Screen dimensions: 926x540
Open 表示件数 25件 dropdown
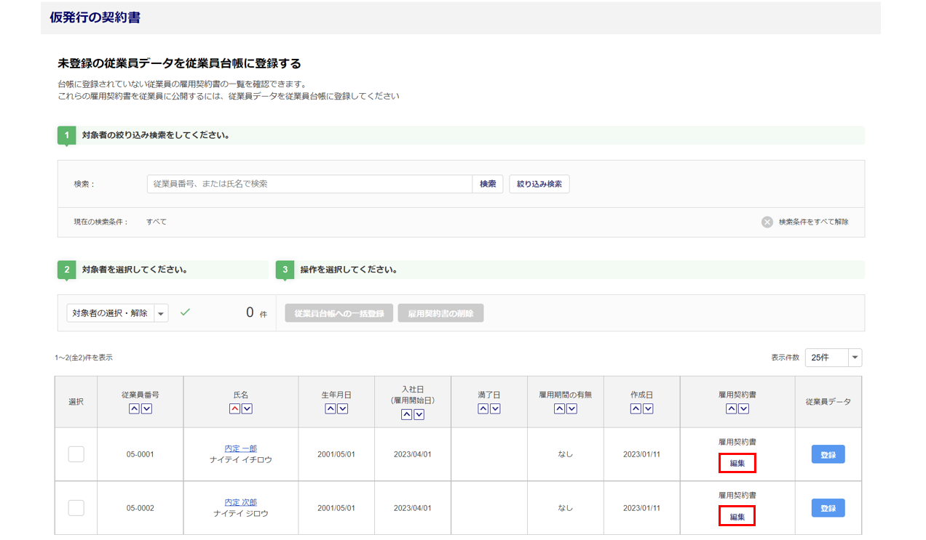pyautogui.click(x=834, y=358)
